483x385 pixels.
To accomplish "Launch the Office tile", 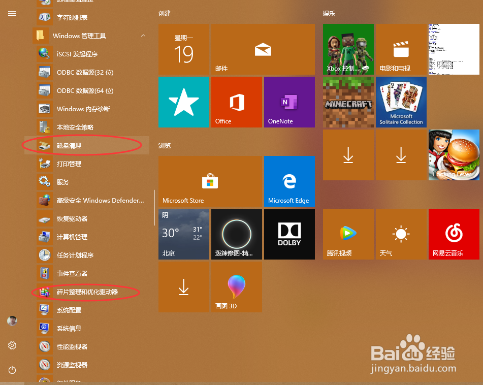I will tap(237, 102).
